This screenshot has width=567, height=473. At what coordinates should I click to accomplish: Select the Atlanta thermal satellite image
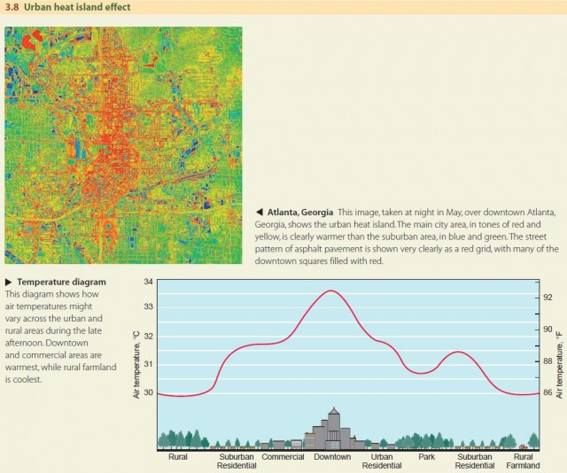123,145
